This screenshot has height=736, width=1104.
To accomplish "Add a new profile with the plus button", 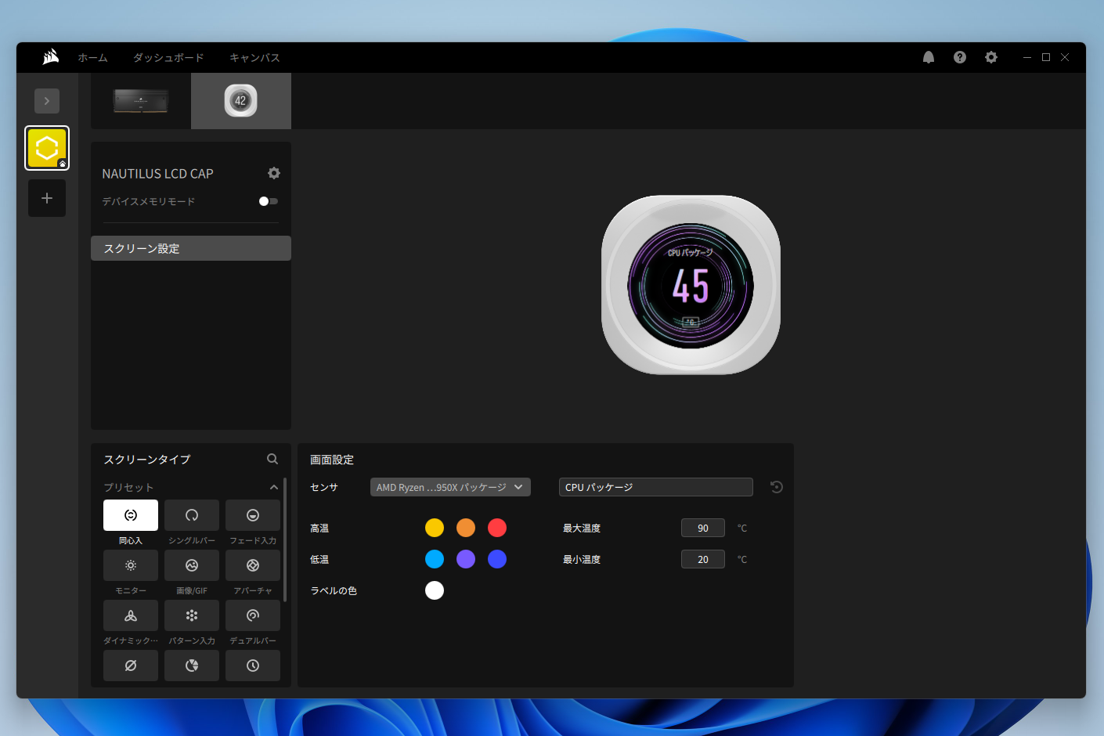I will pos(47,198).
